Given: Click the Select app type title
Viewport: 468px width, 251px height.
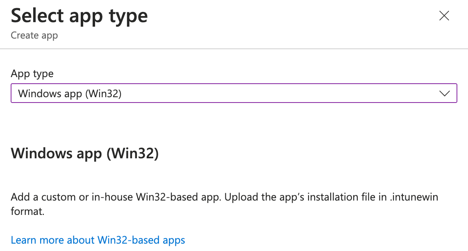Looking at the screenshot, I should point(79,16).
